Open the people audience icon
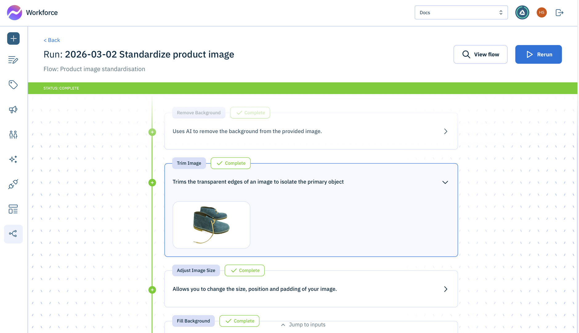Viewport: 579px width, 333px height. point(13,135)
